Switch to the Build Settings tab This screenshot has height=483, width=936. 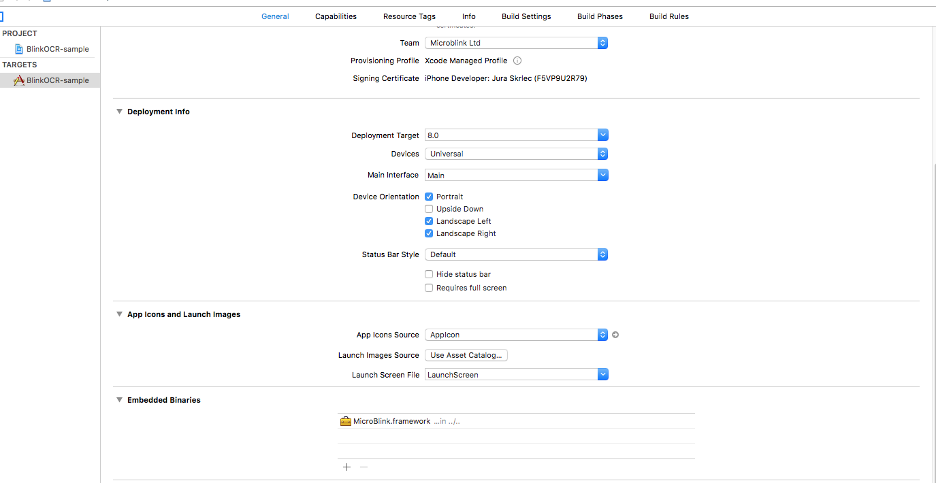coord(526,16)
